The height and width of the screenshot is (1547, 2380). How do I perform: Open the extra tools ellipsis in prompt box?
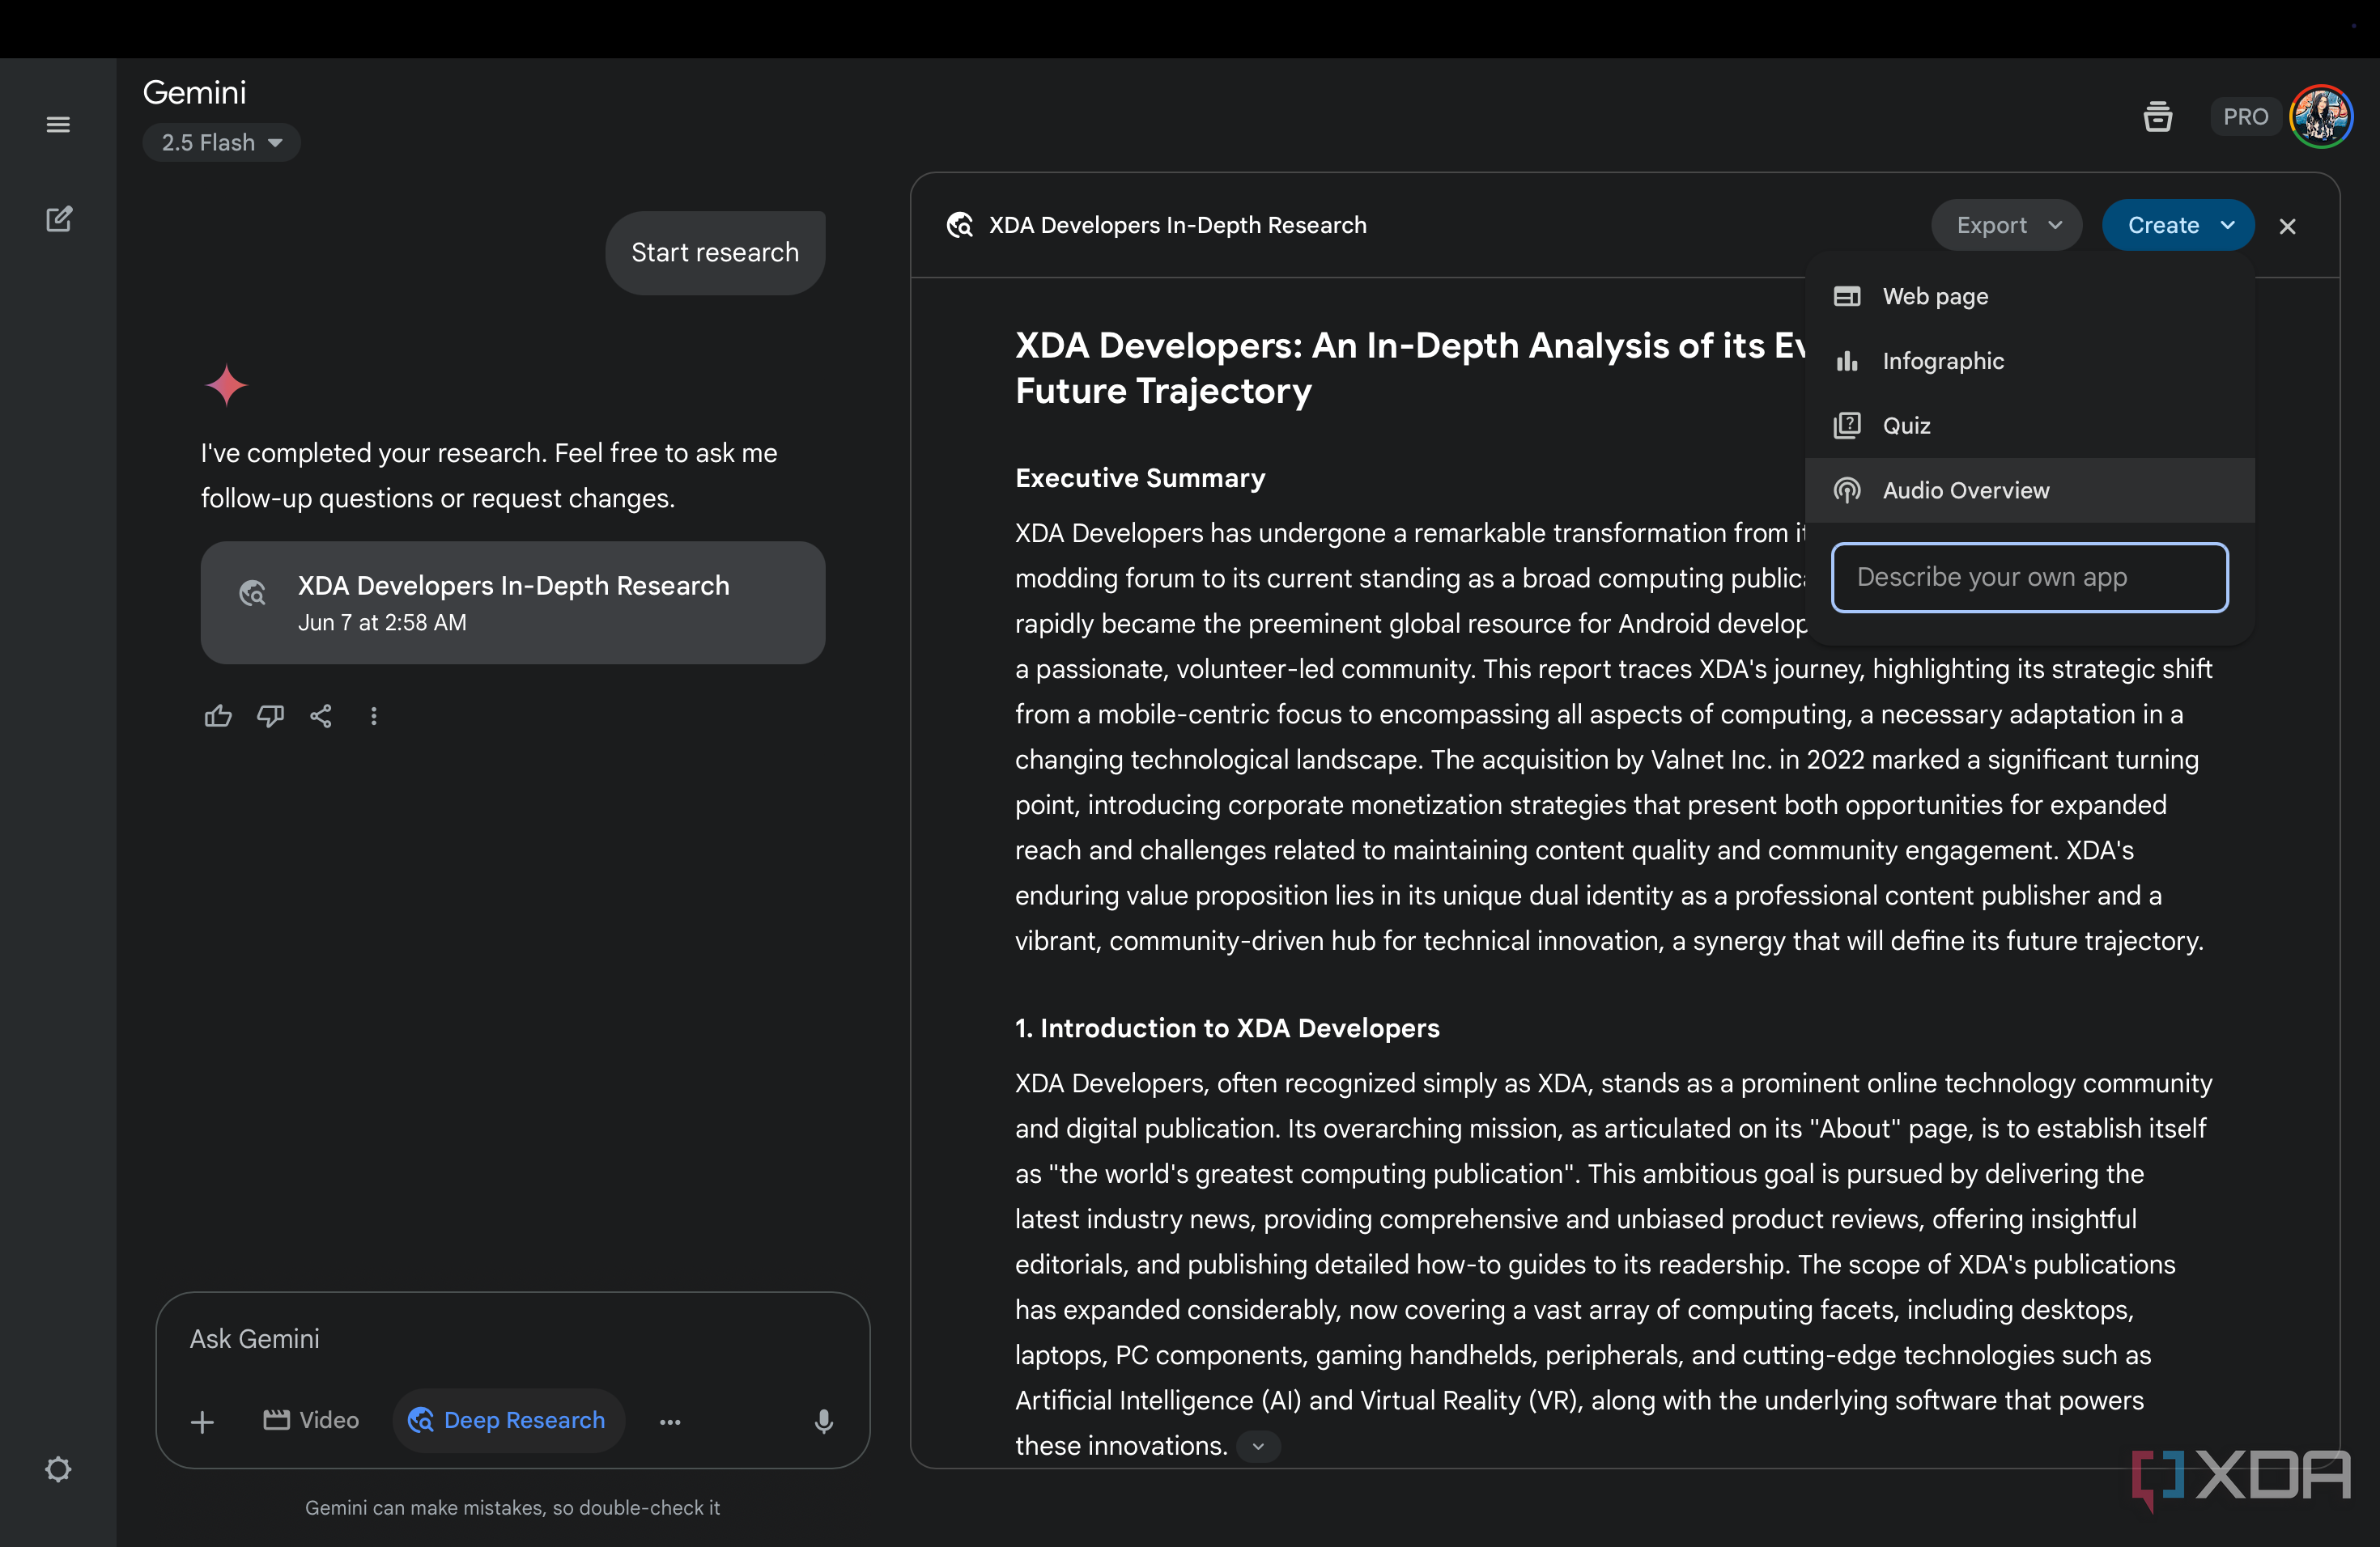(x=670, y=1421)
